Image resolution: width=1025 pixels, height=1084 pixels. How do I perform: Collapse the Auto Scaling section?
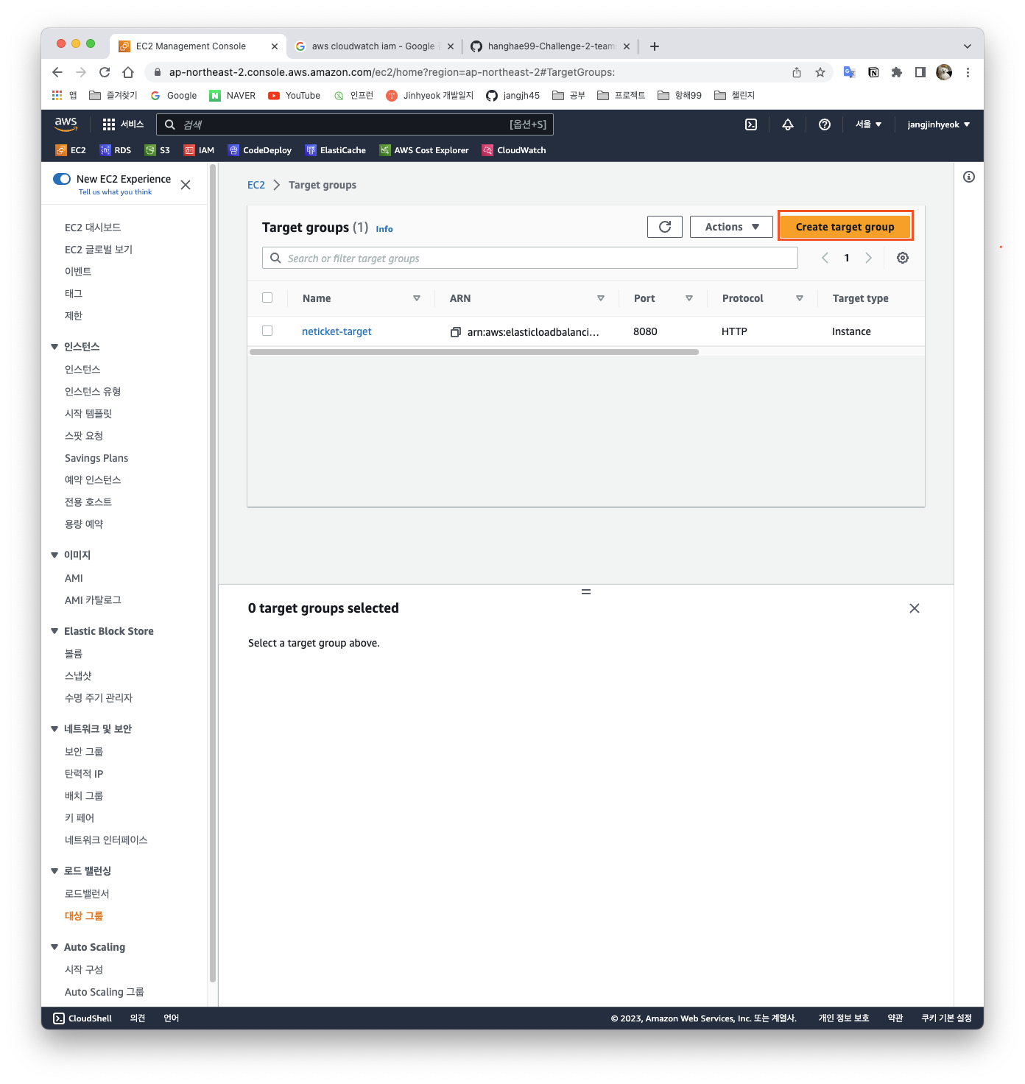[x=54, y=947]
